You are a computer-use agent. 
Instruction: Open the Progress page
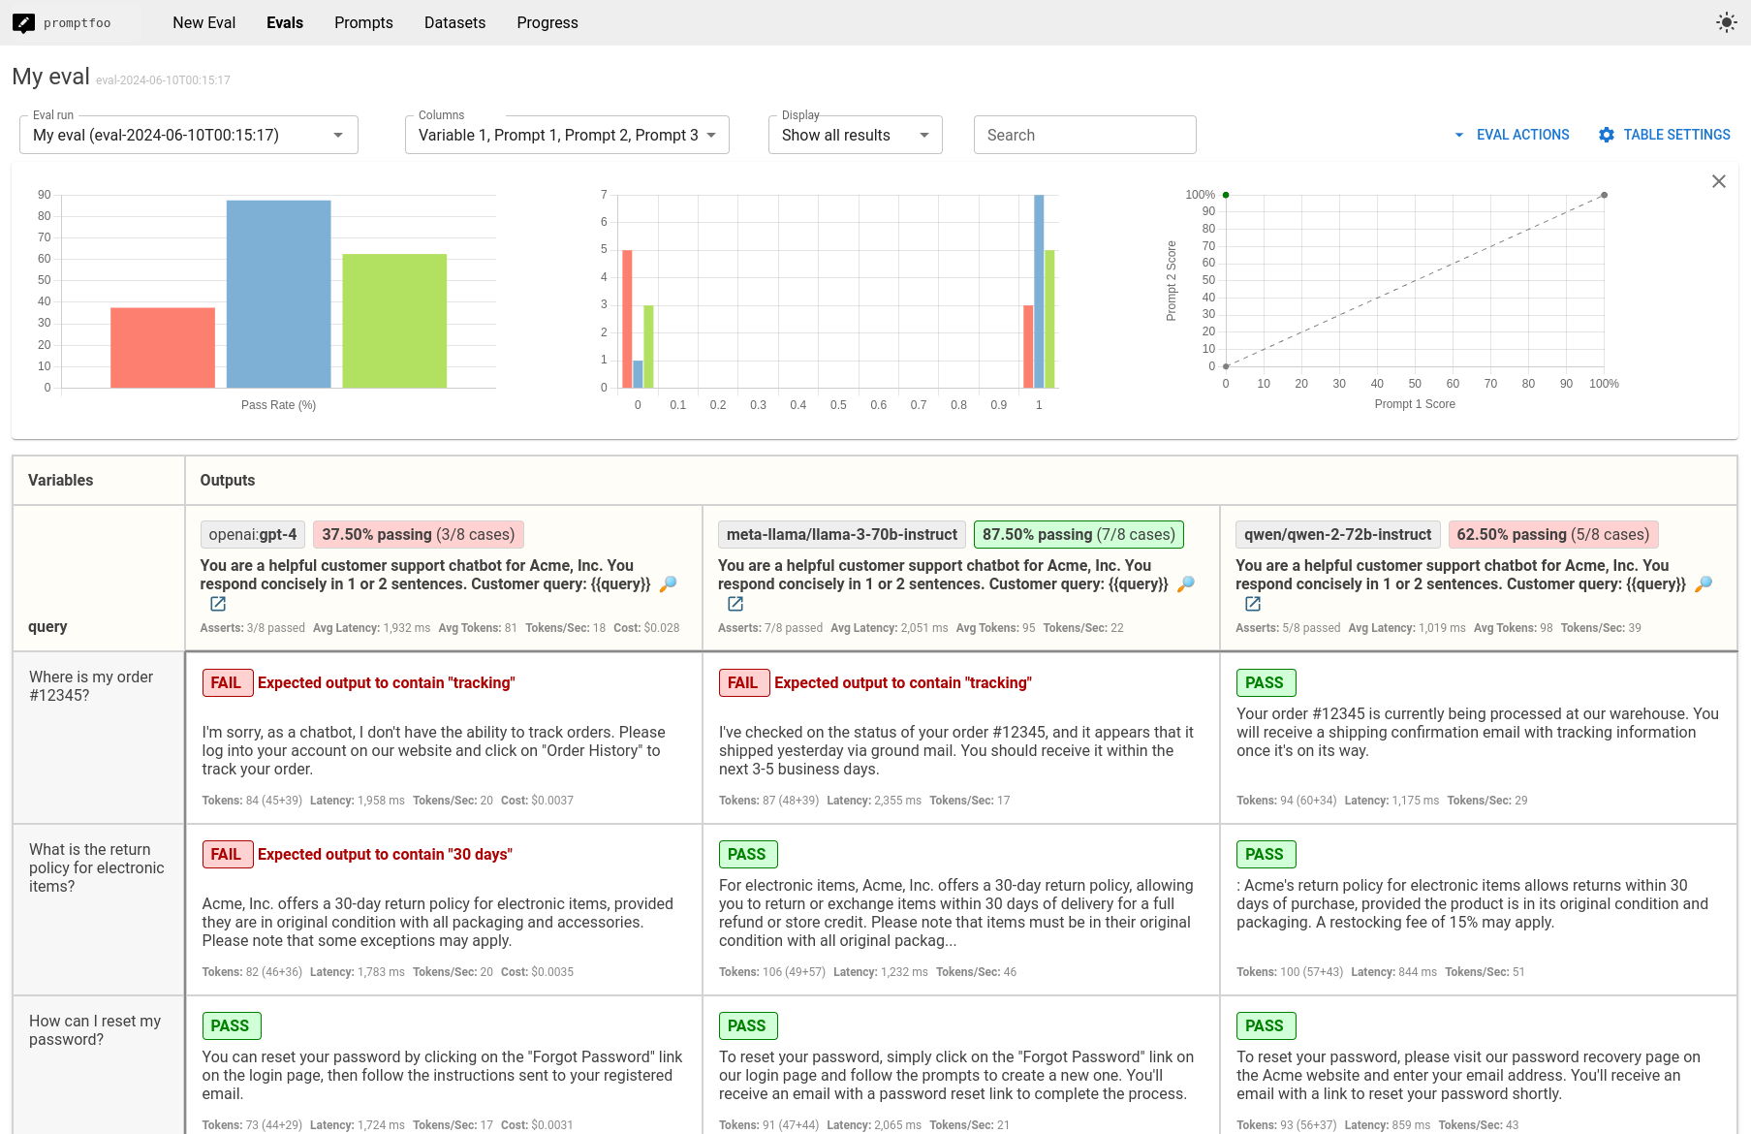click(x=547, y=22)
